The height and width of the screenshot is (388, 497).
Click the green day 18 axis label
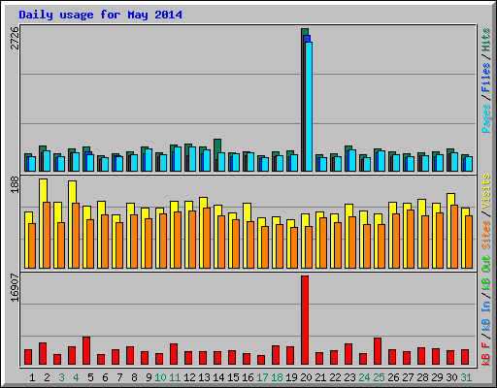tap(277, 377)
